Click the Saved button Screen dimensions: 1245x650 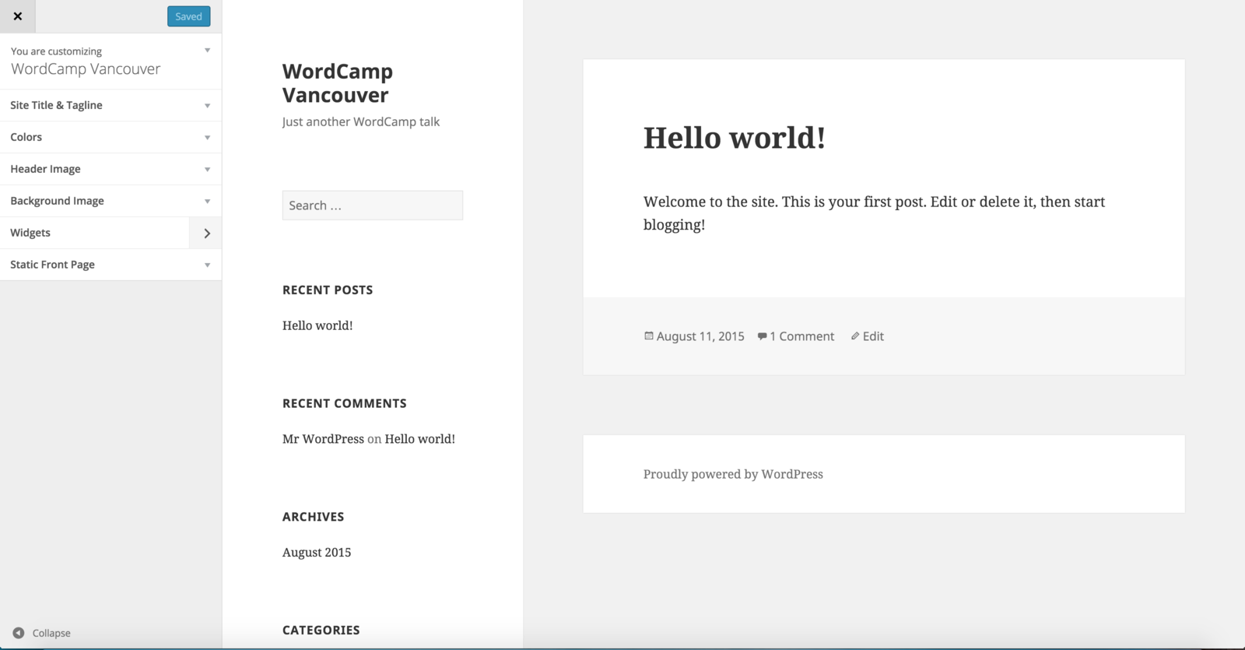coord(188,16)
